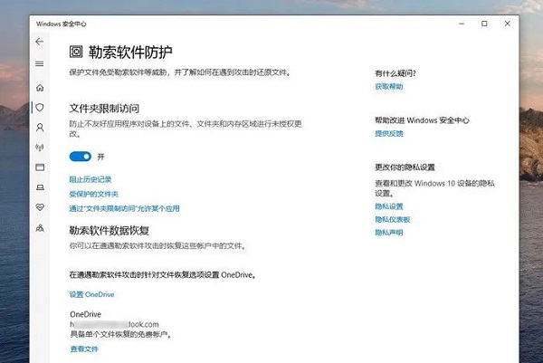
Task: Click 通过"文件夹限制访问"允许某个应用 link
Action: click(124, 208)
